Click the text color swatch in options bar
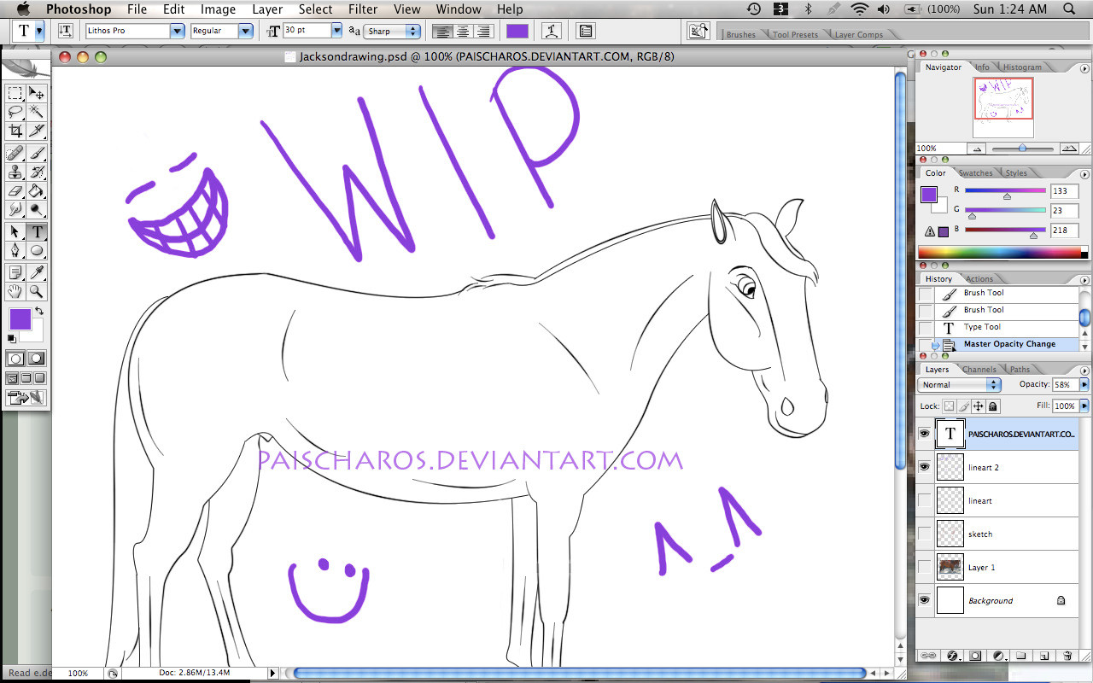The width and height of the screenshot is (1093, 683). tap(517, 31)
